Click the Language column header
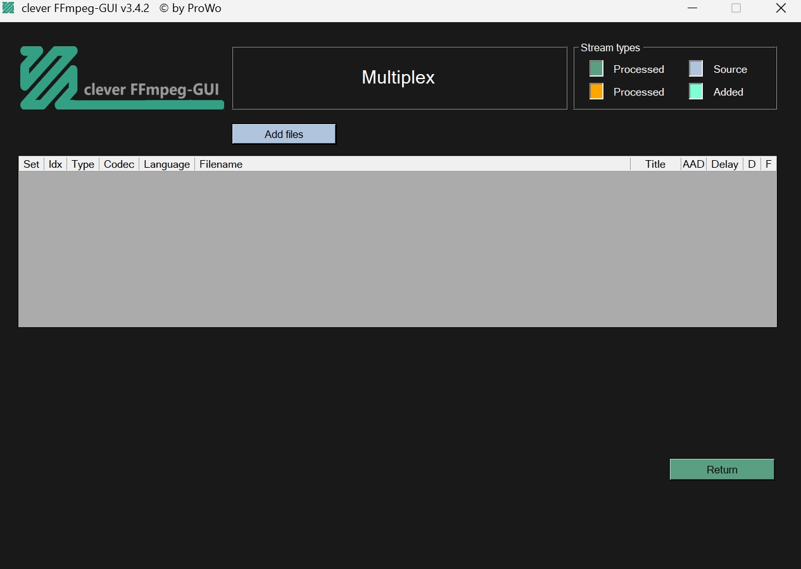This screenshot has width=801, height=569. (167, 164)
